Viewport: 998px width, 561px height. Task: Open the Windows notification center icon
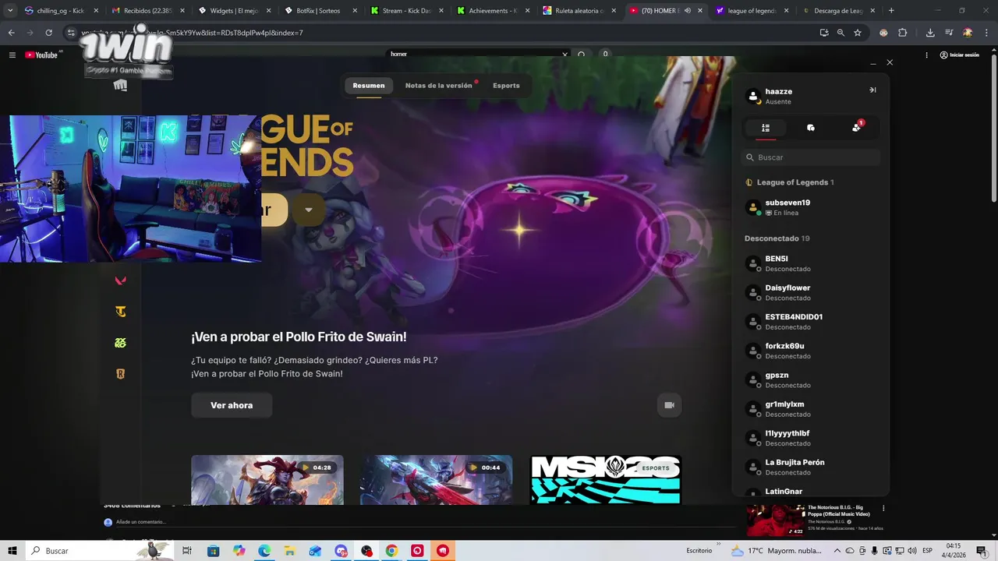[982, 551]
